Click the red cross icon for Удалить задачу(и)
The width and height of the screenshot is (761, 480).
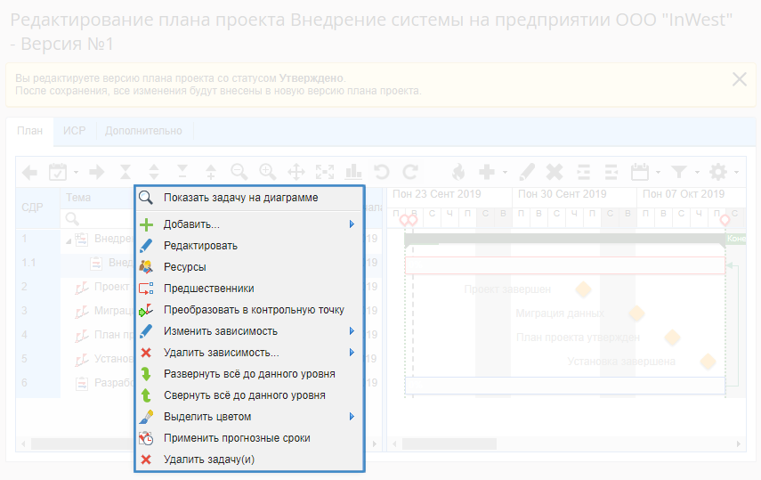click(147, 460)
